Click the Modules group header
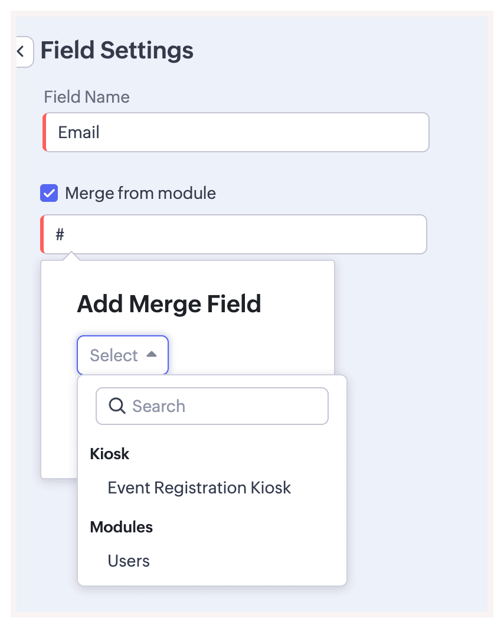Viewport: 504px width, 628px height. pos(121,526)
